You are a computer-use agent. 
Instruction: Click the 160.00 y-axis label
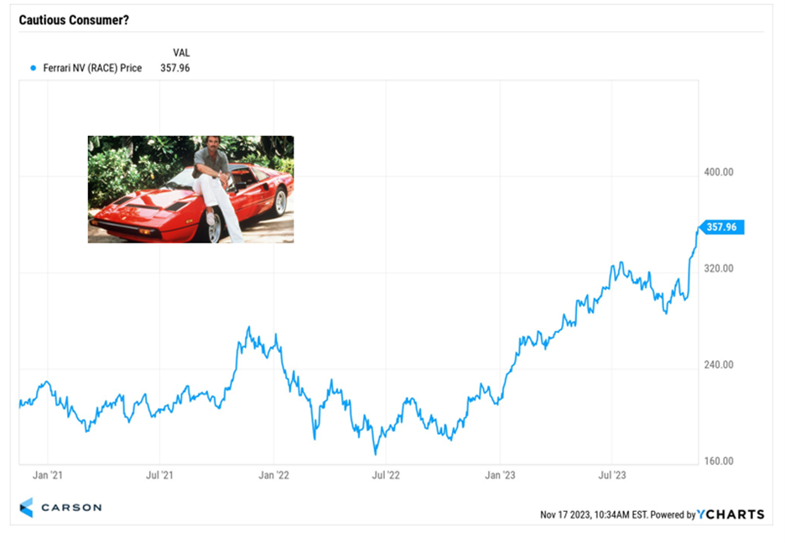pyautogui.click(x=720, y=462)
